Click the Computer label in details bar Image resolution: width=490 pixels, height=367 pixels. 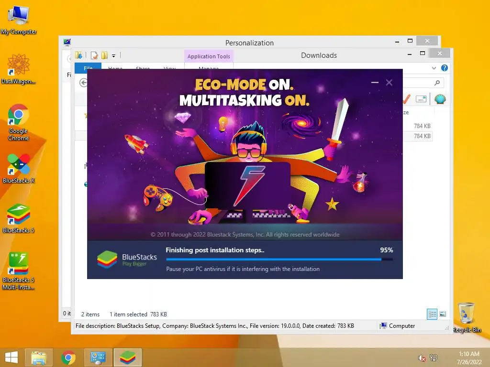point(402,326)
